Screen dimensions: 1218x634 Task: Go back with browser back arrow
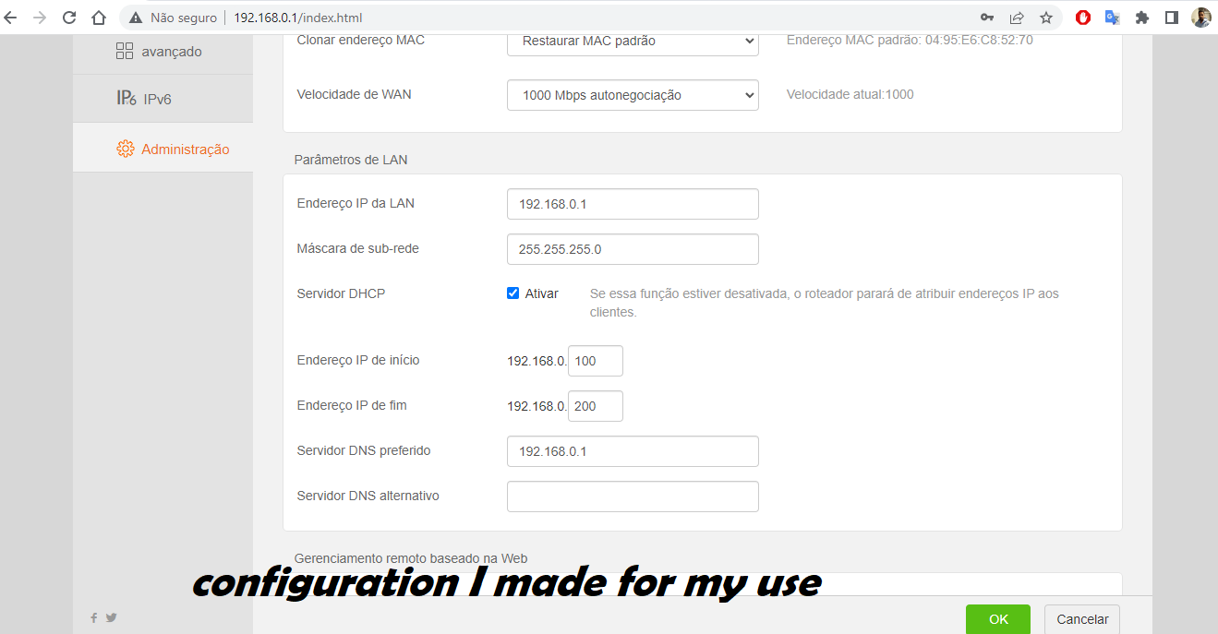tap(12, 18)
